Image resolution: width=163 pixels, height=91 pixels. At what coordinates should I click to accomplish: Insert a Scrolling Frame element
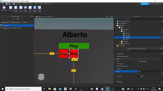(x=16, y=9)
